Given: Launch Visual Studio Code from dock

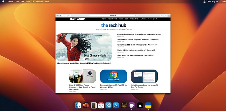Looking at the screenshot, I should pyautogui.click(x=108, y=105).
